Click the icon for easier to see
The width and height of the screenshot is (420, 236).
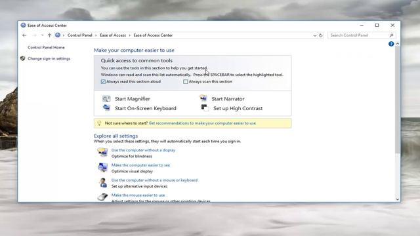coord(102,168)
